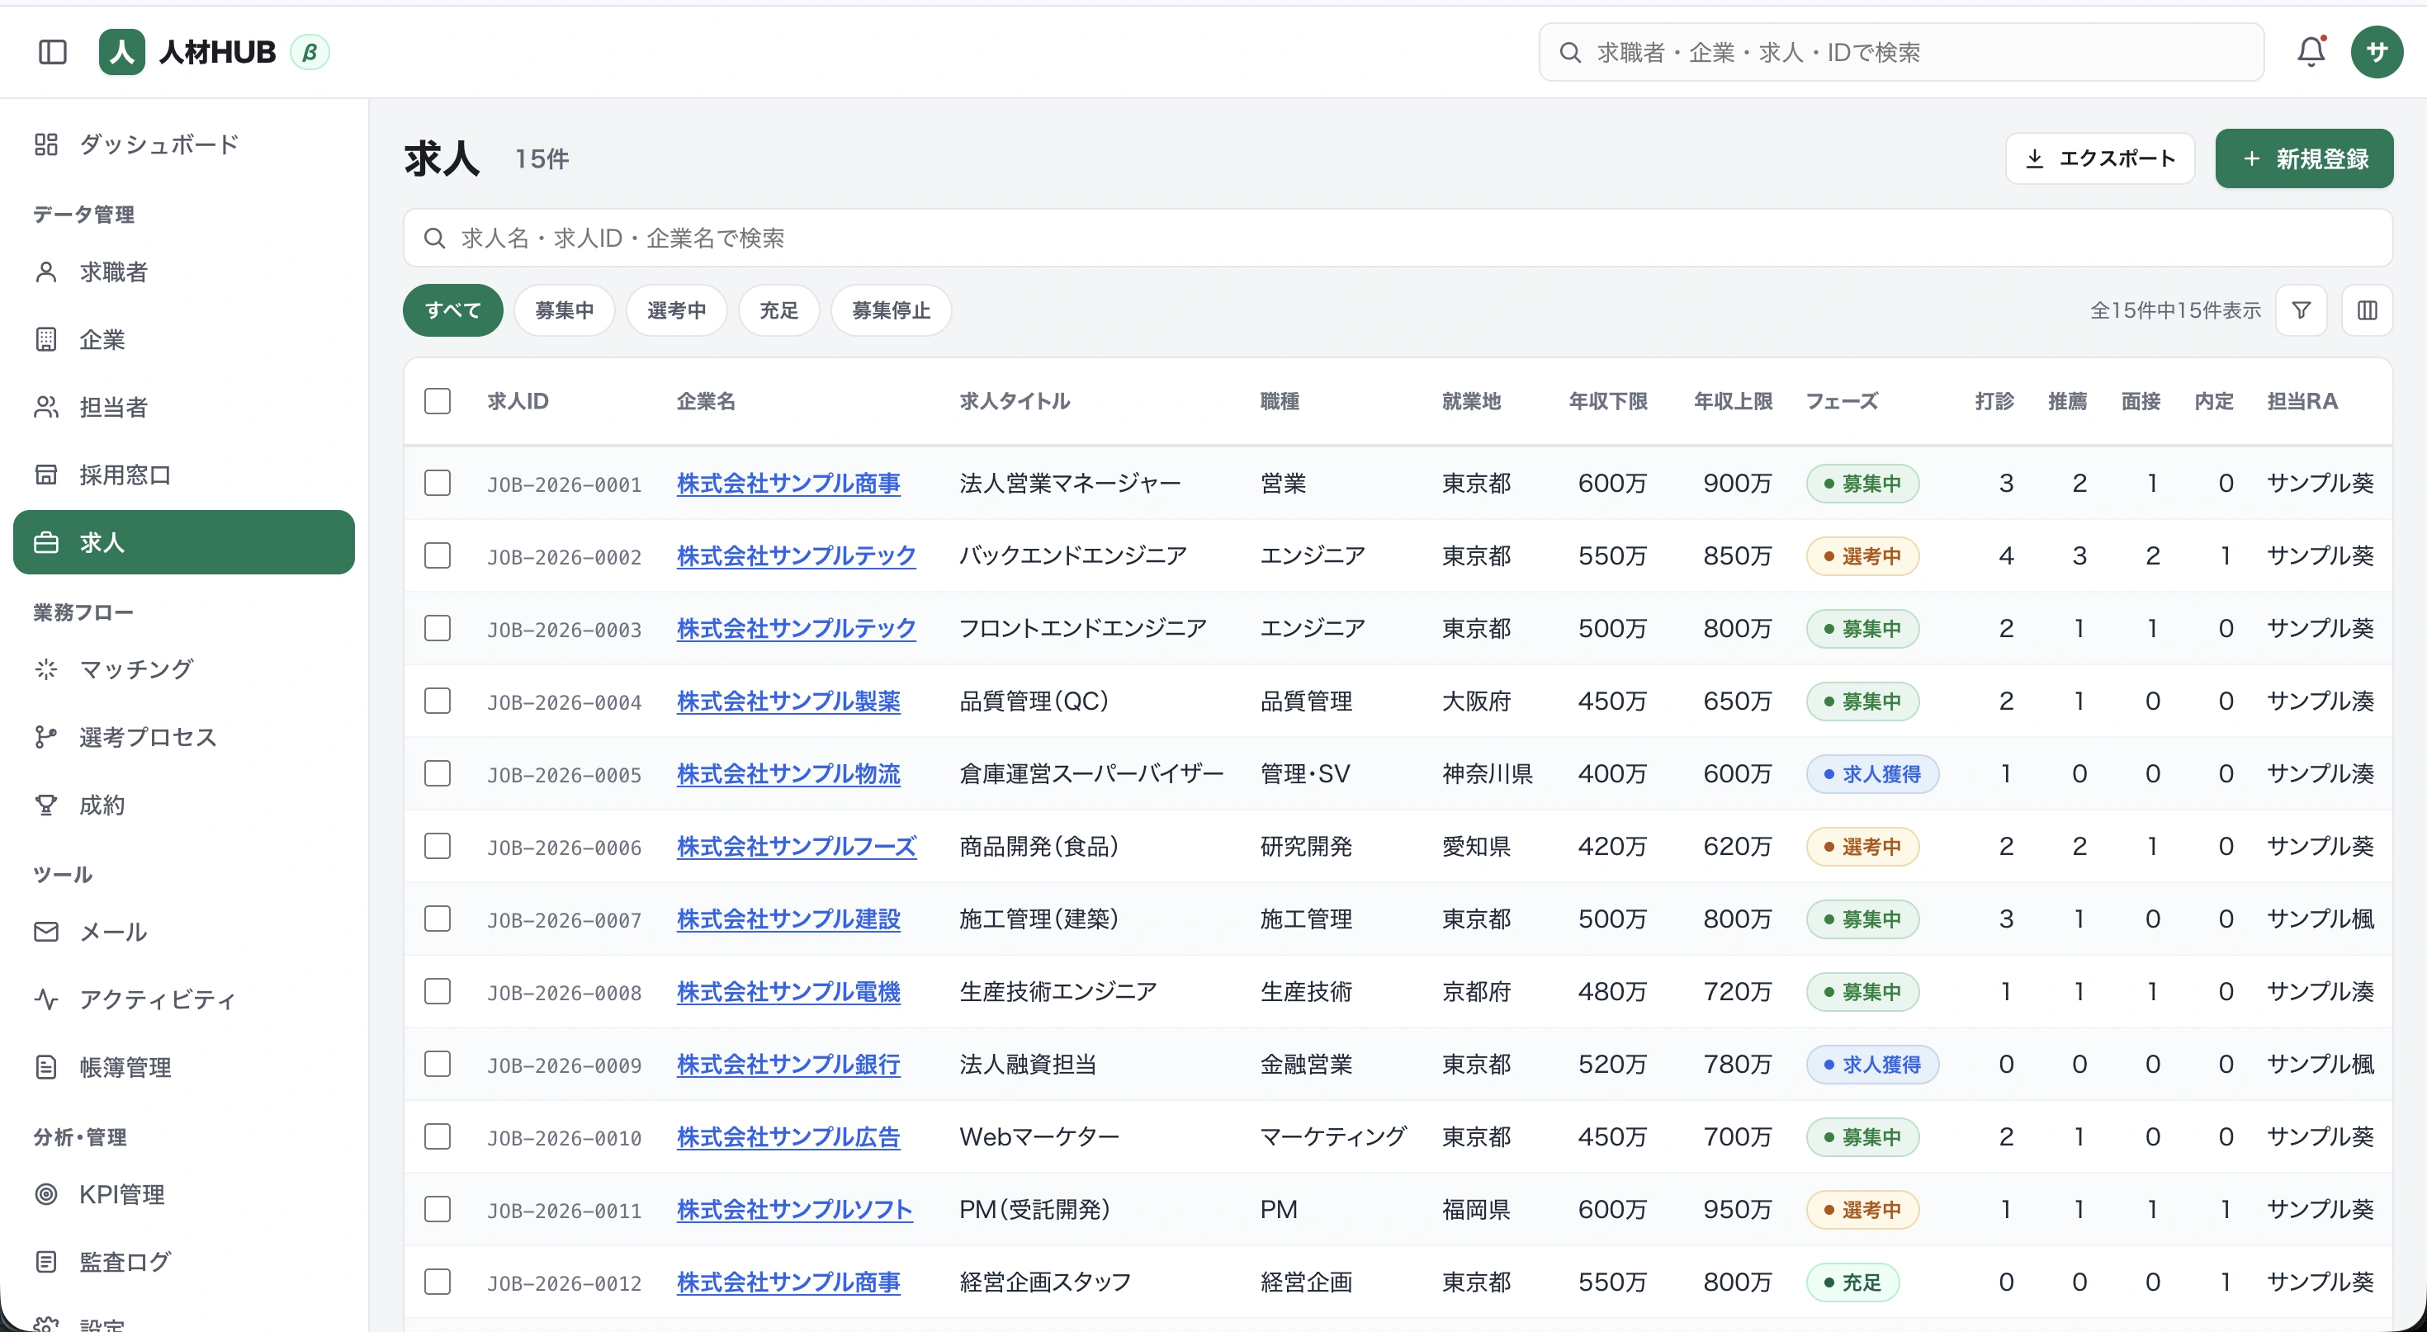
Task: Check the row JOB-2026-0002 checkbox
Action: click(438, 555)
